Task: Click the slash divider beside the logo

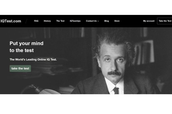Action: (27, 21)
